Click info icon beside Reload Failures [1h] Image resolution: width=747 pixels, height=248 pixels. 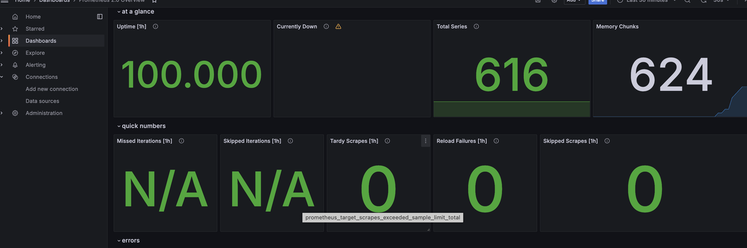pos(495,141)
